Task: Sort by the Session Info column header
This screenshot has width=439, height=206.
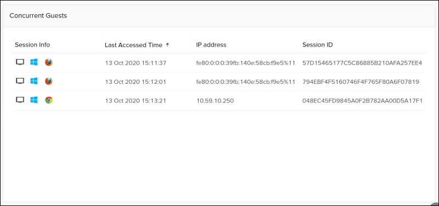Action: 32,45
